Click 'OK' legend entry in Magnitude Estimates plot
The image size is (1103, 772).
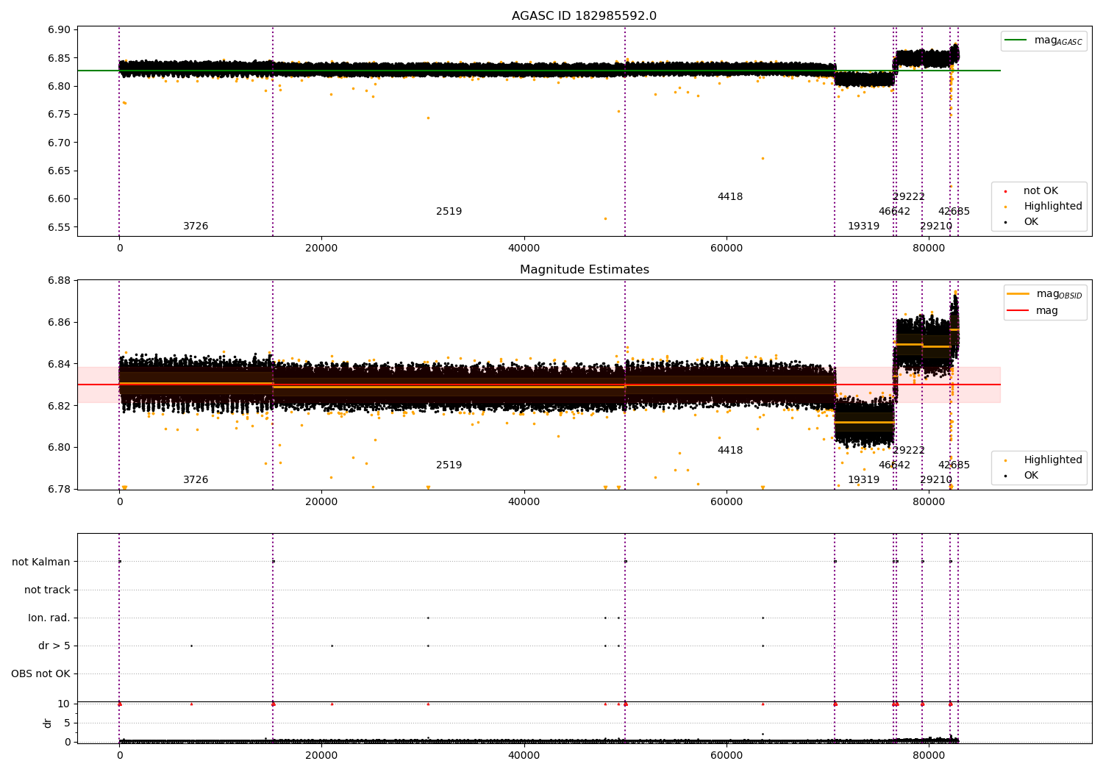[1031, 476]
